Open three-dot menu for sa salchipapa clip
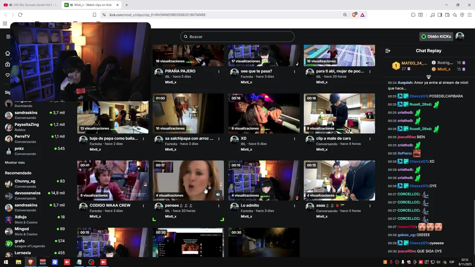 click(x=219, y=139)
